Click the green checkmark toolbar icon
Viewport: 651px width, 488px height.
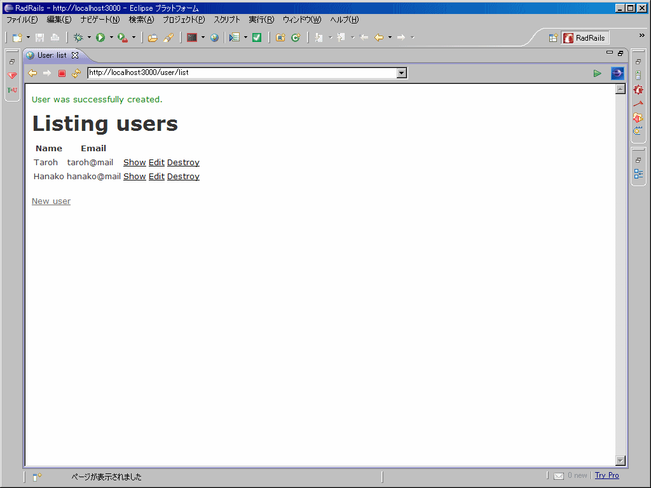257,37
